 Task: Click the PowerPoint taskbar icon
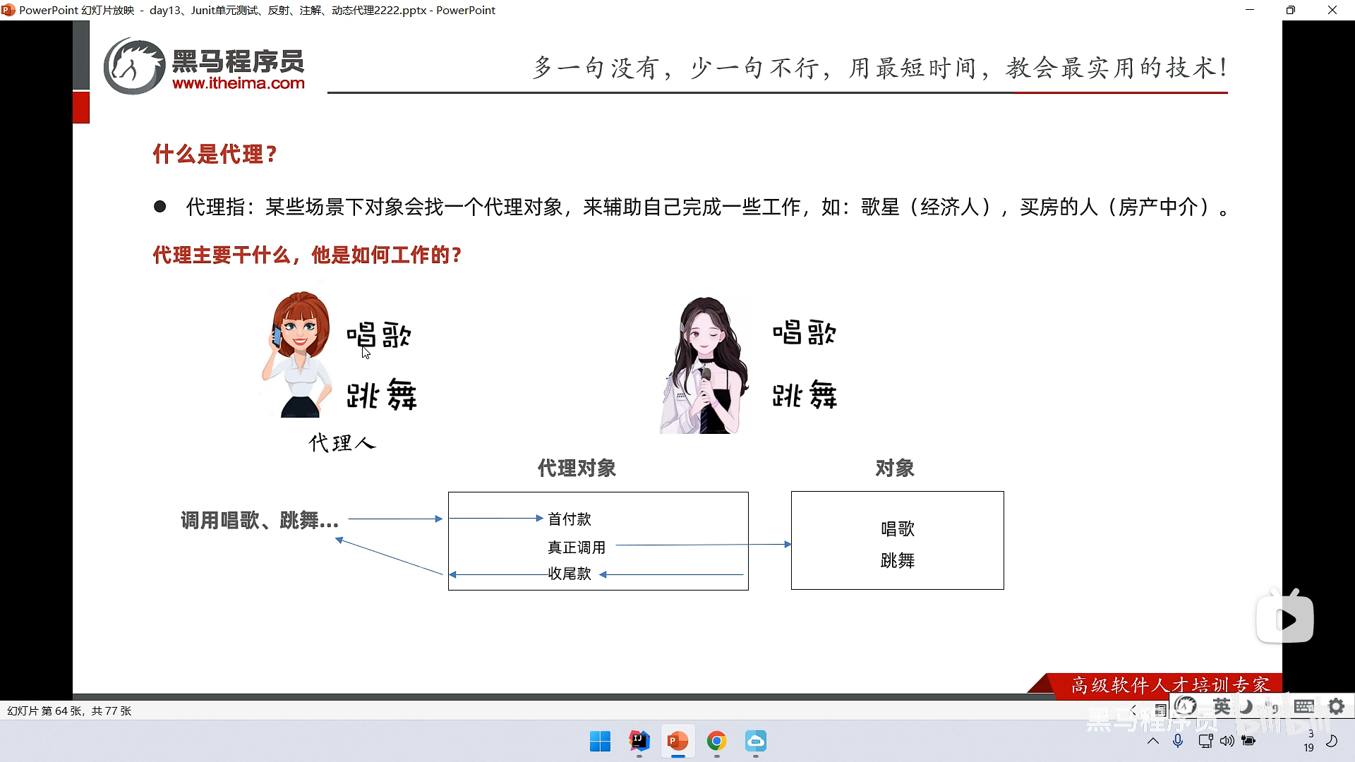[x=677, y=741]
